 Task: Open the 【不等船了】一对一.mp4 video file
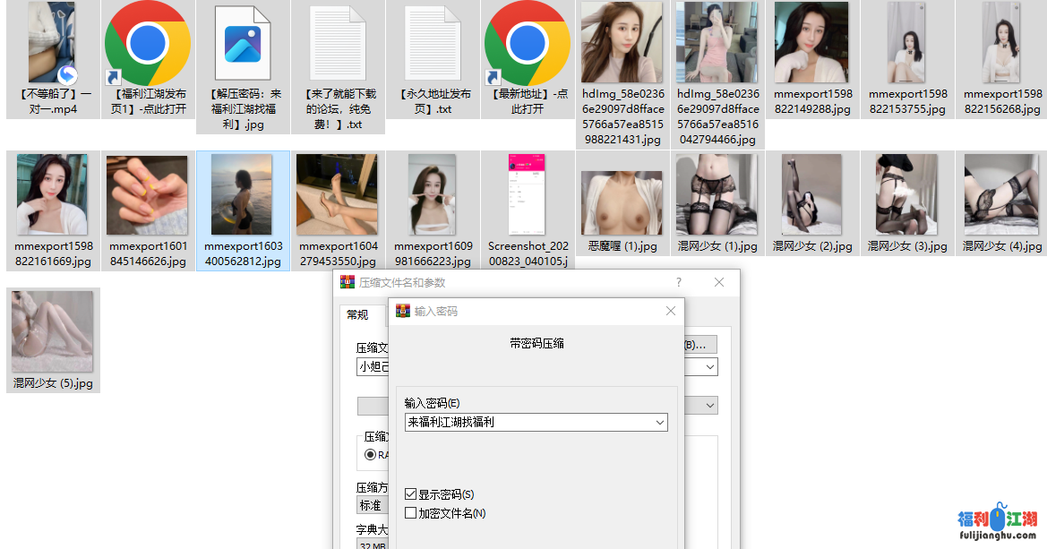52,43
